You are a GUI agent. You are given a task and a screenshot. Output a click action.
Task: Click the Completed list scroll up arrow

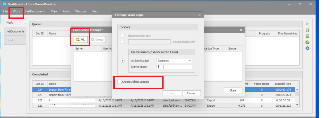(297, 89)
